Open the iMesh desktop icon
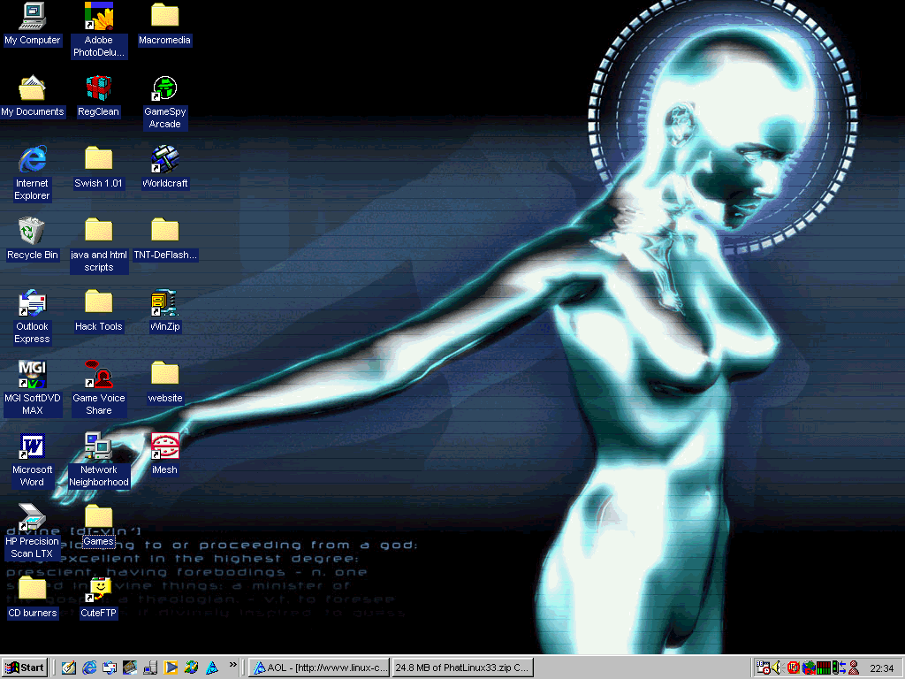 point(164,446)
